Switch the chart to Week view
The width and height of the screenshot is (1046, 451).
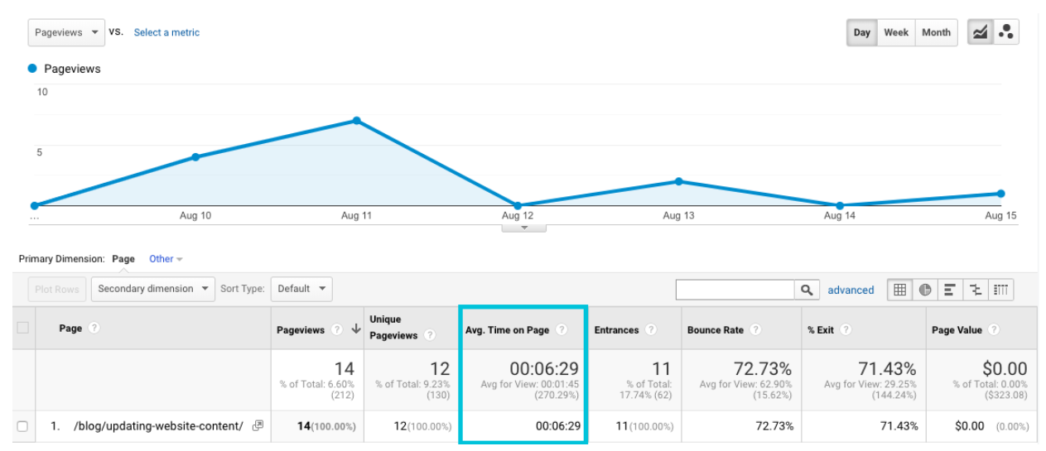coord(895,32)
